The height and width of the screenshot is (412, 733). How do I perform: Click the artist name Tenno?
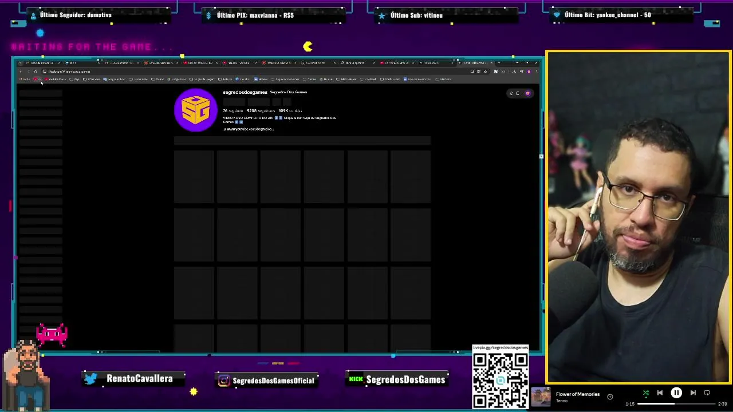(561, 401)
